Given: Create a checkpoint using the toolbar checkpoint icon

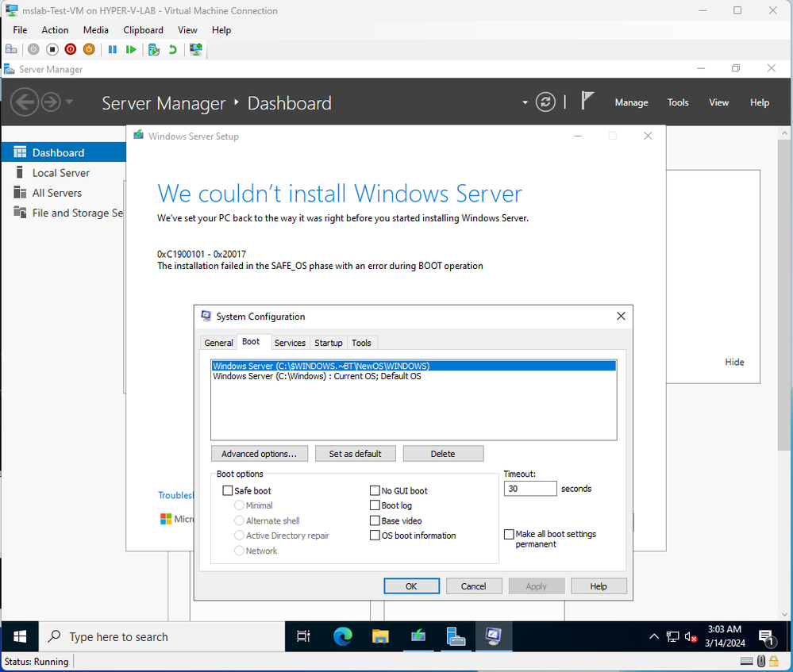Looking at the screenshot, I should point(154,49).
